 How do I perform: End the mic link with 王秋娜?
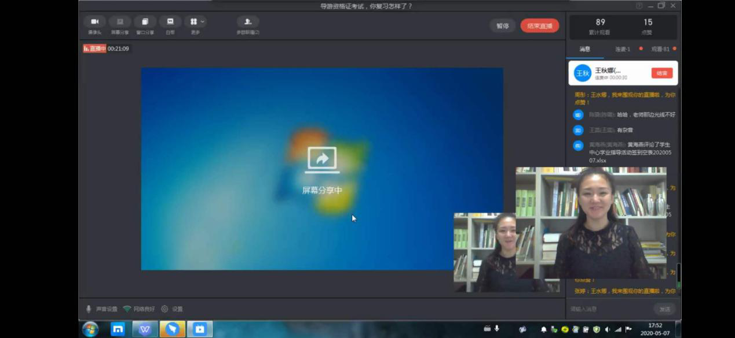(x=662, y=73)
